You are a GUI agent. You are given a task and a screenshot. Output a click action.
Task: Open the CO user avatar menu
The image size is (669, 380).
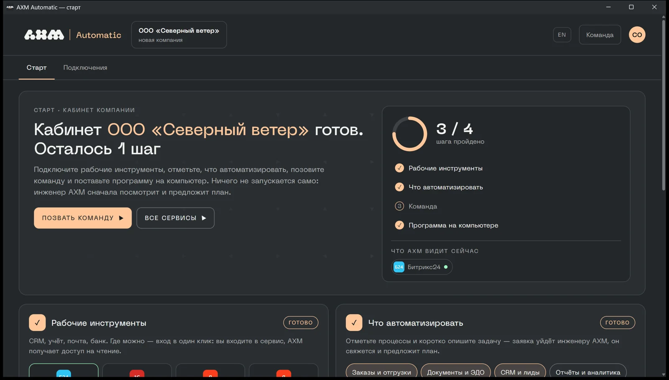pyautogui.click(x=637, y=35)
